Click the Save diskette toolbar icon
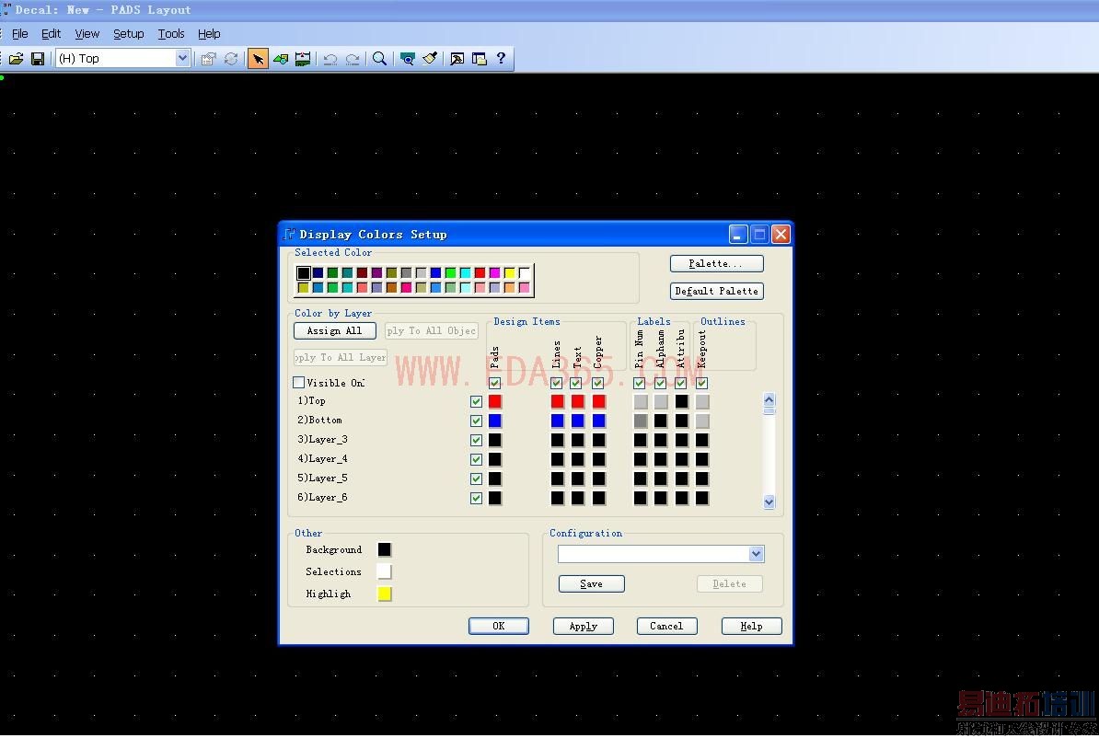This screenshot has width=1099, height=738. click(38, 59)
